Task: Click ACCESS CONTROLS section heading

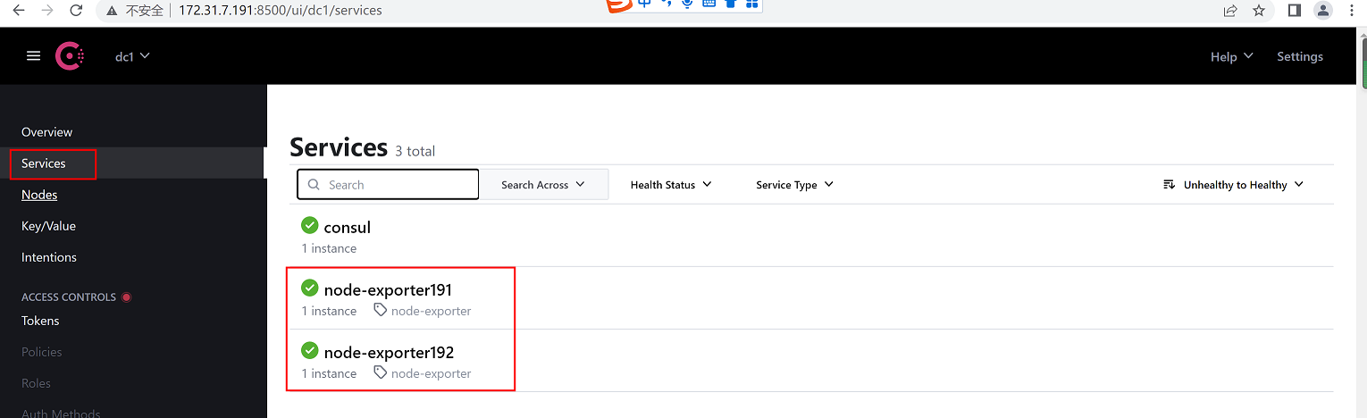Action: (x=69, y=297)
